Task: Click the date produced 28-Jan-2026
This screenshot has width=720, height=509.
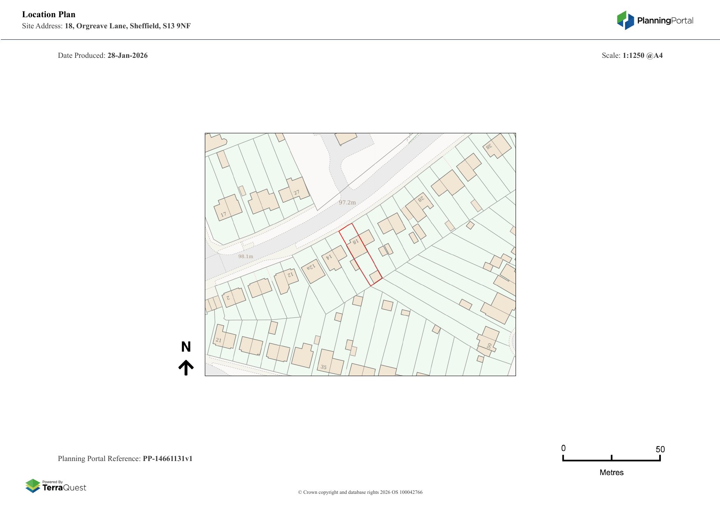Action: [127, 55]
